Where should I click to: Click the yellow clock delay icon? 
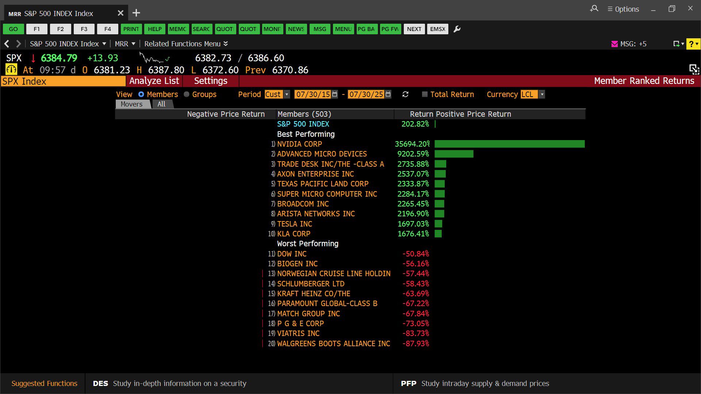click(11, 69)
